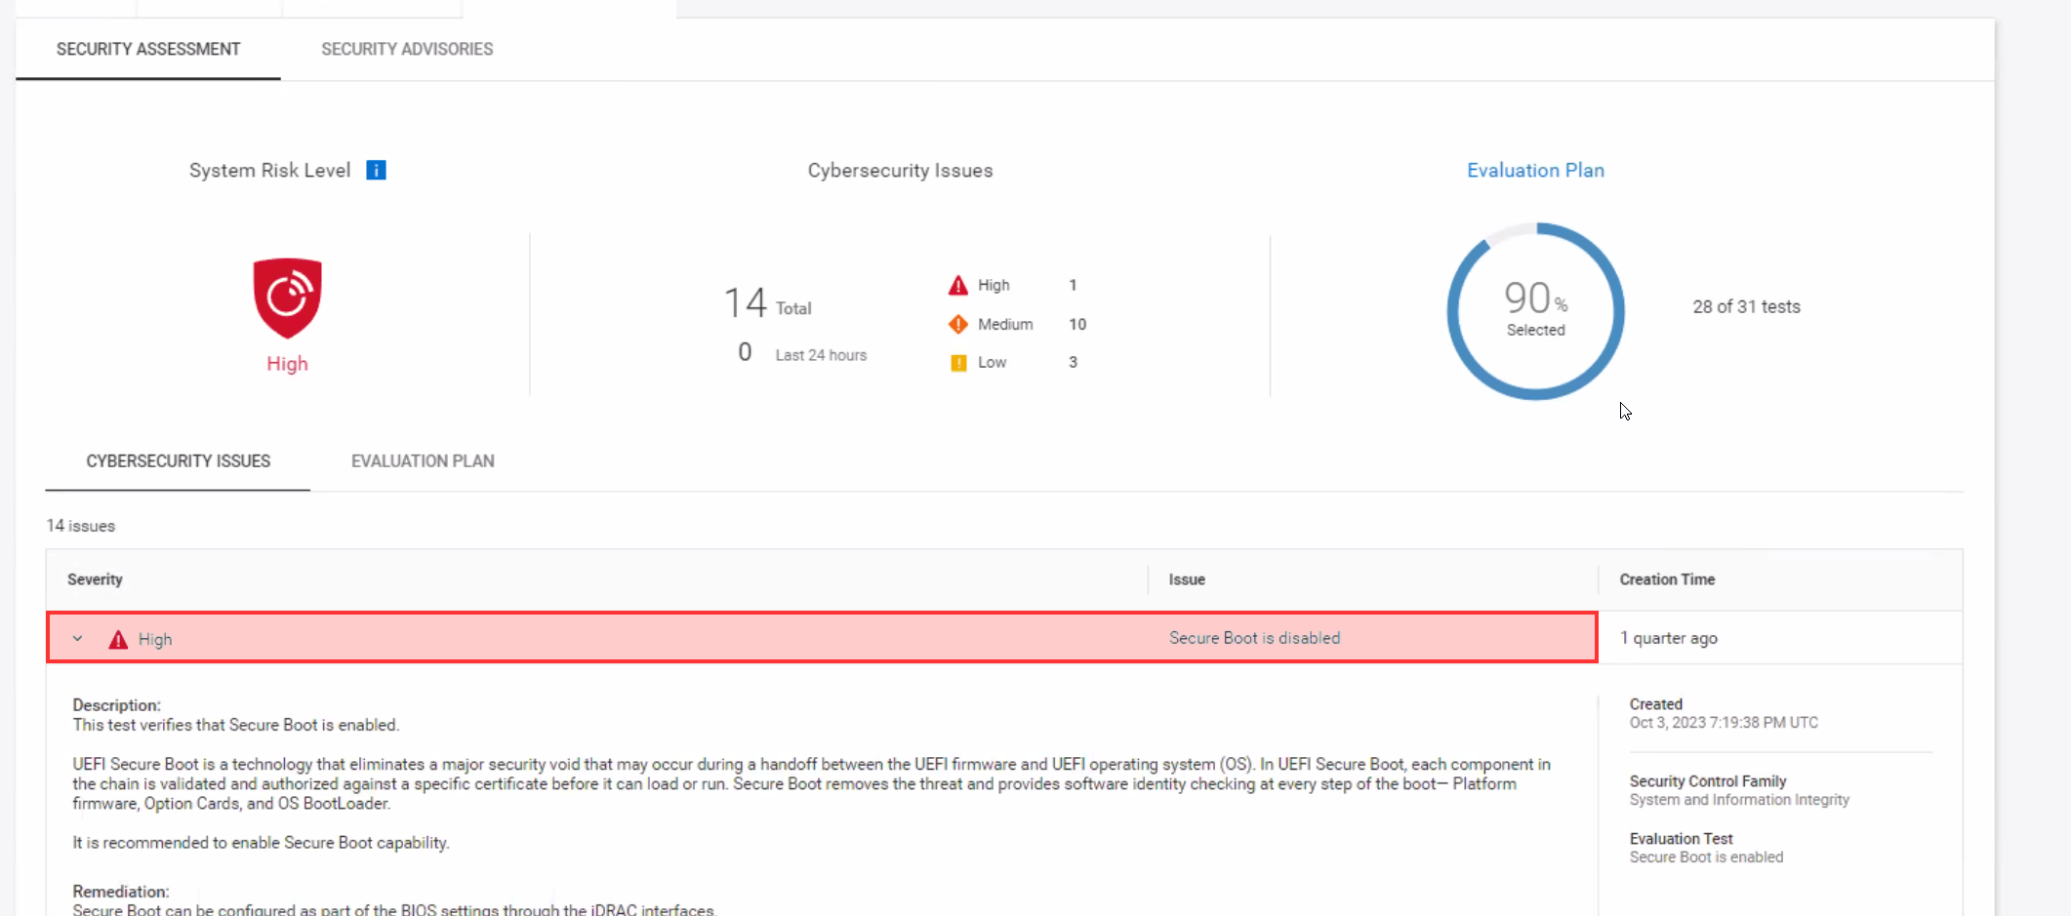Click the System Risk Level info icon

(x=377, y=170)
